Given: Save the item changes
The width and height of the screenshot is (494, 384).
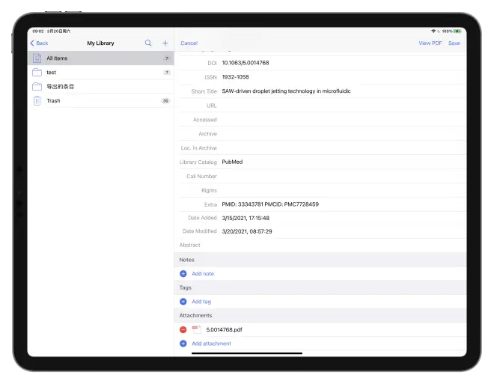Looking at the screenshot, I should (x=454, y=43).
